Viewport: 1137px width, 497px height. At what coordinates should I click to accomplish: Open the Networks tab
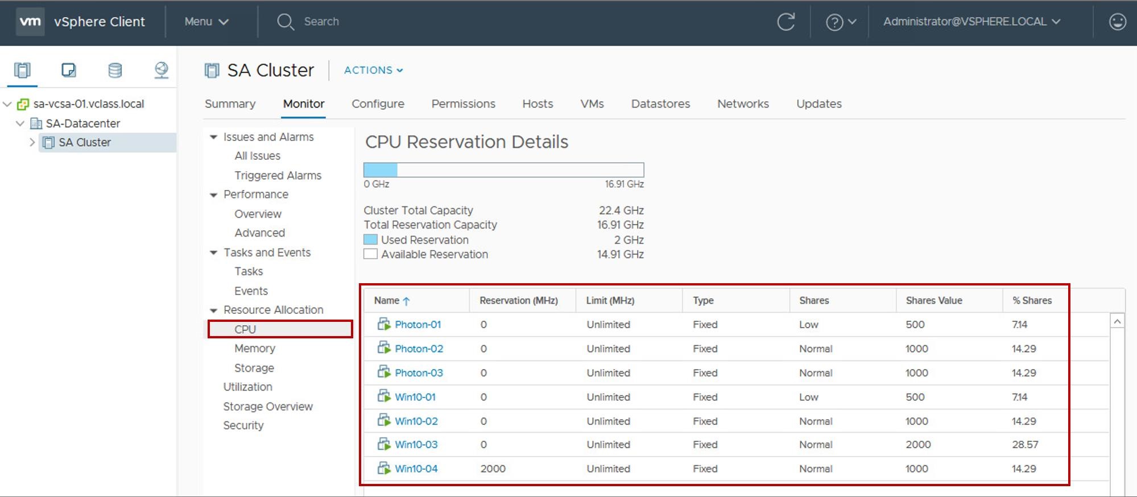pos(743,103)
